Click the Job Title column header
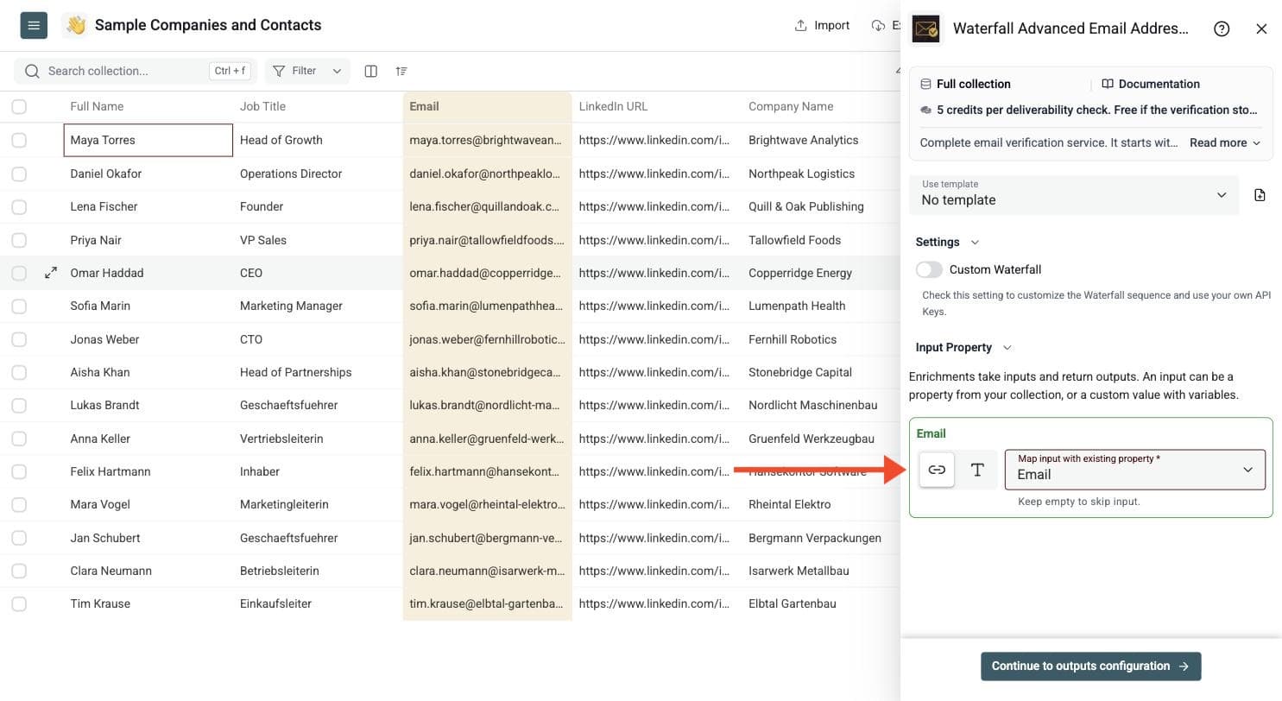Viewport: 1282px width, 701px height. click(x=318, y=107)
